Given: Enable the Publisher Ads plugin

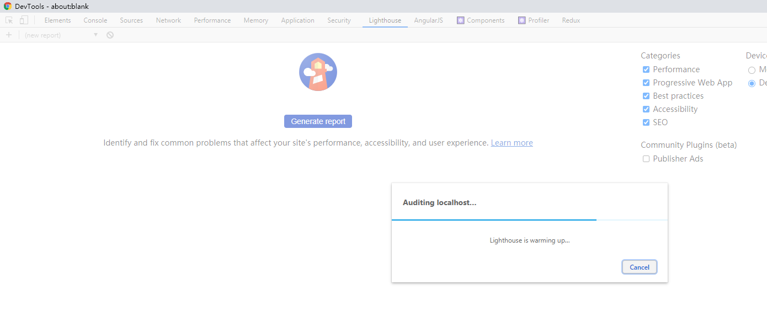Looking at the screenshot, I should pos(646,159).
